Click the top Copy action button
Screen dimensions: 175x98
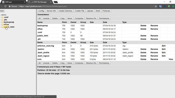(x=62, y=18)
